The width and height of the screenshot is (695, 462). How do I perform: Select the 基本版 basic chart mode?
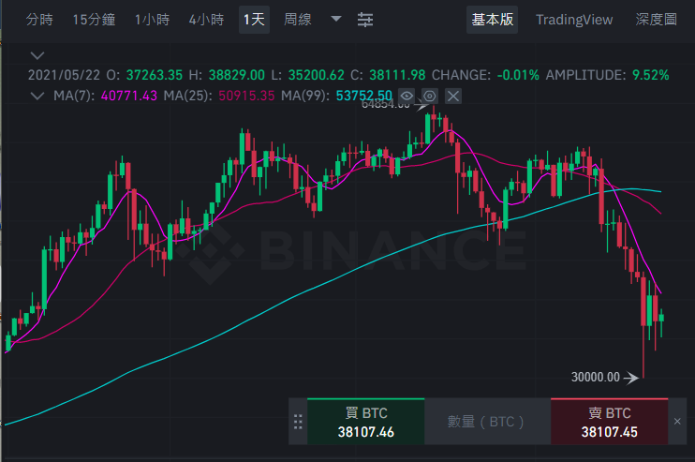(492, 20)
